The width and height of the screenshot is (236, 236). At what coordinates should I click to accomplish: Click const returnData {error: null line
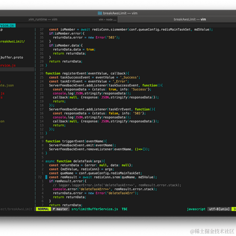91,165
